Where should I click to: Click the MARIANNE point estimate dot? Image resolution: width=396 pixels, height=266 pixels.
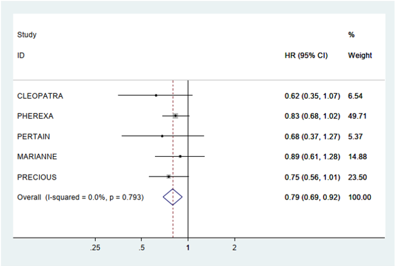pyautogui.click(x=180, y=156)
